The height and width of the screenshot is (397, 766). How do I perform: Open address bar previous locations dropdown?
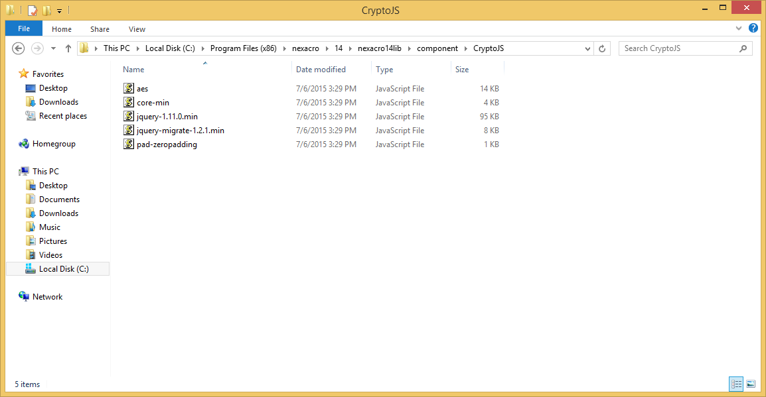[587, 48]
